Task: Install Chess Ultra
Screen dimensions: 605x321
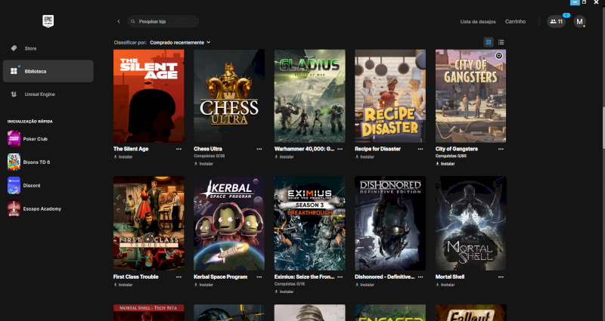Action: pyautogui.click(x=203, y=164)
